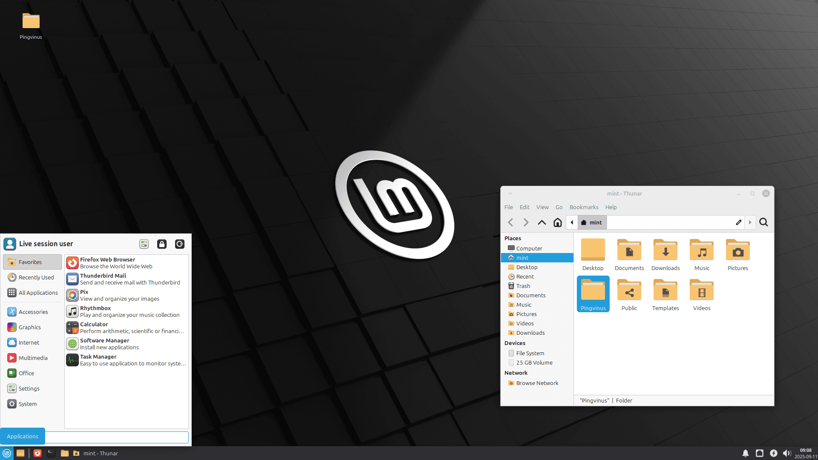This screenshot has width=818, height=460.
Task: Launch Firefox Web Browser from Favorites
Action: point(107,262)
